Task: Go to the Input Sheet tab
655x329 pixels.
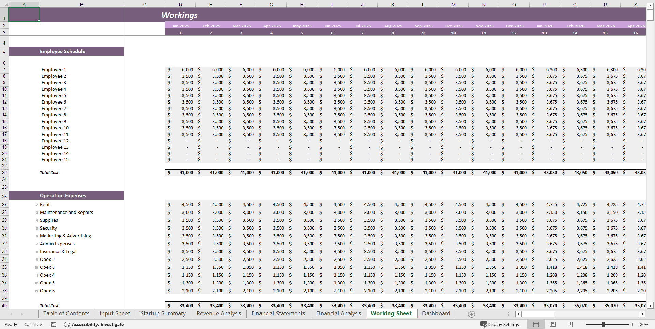Action: [x=114, y=314]
